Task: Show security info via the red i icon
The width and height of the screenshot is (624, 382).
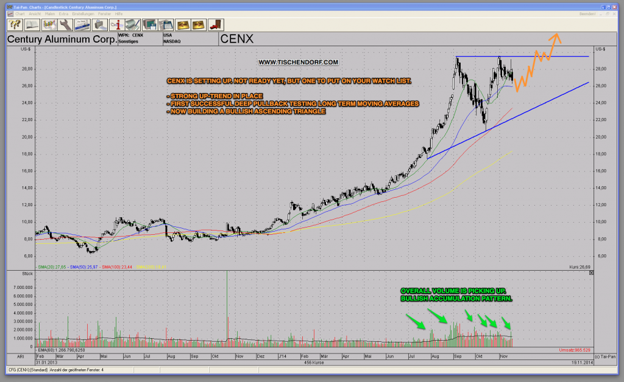Action: click(116, 24)
